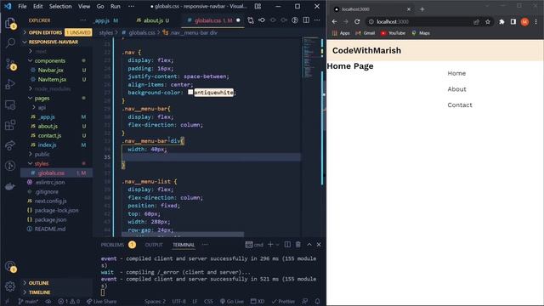Screen dimensions: 544x306
Task: Open Chrome side panel icon
Action: [513, 21]
